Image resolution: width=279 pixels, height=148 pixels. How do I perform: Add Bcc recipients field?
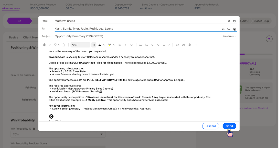point(229,29)
